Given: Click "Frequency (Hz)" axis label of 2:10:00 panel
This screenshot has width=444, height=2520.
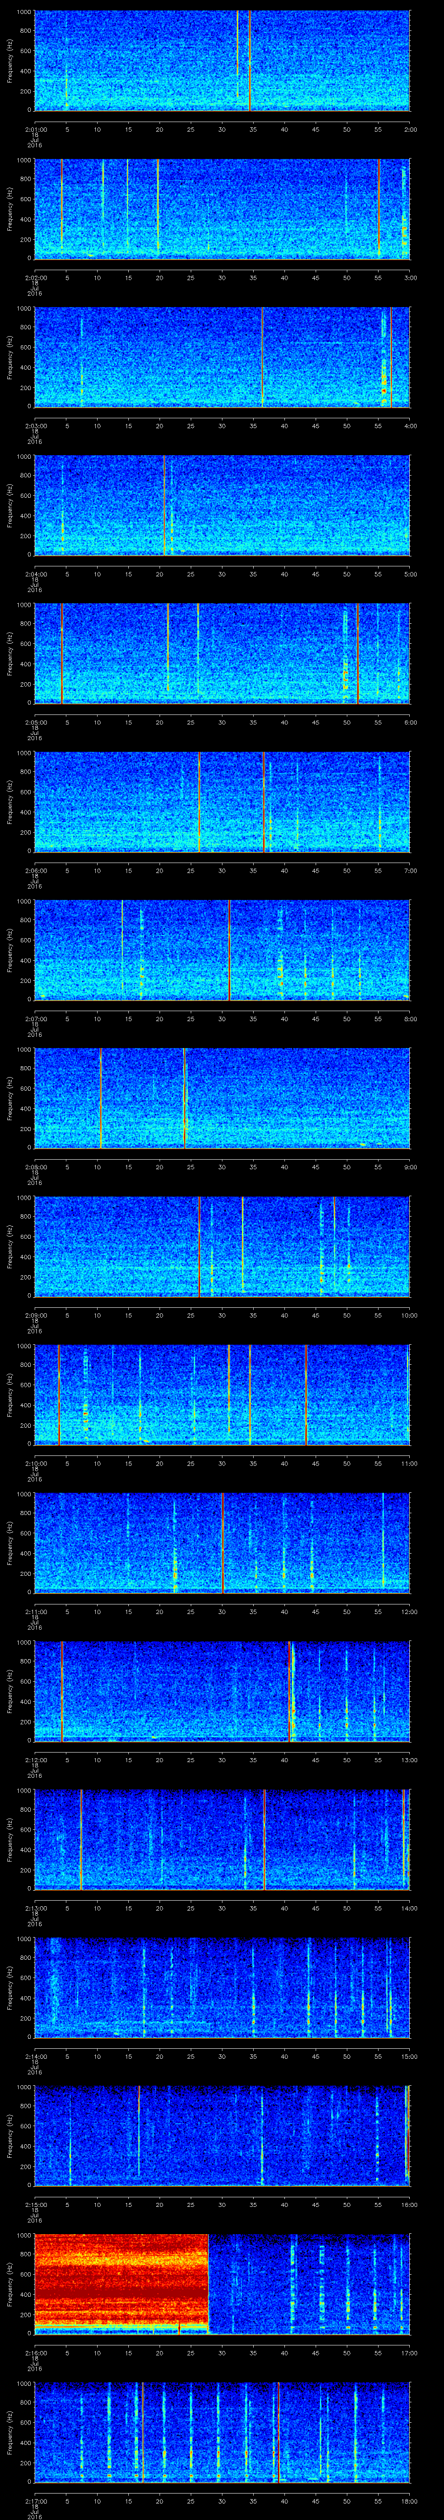Looking at the screenshot, I should point(10,1394).
